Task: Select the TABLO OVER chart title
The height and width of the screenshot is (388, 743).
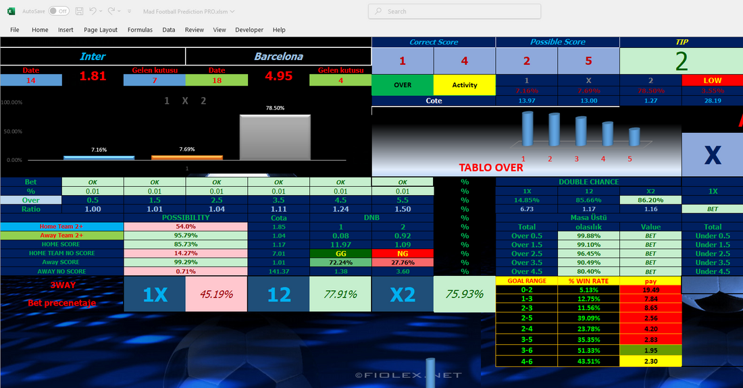Action: [x=491, y=167]
